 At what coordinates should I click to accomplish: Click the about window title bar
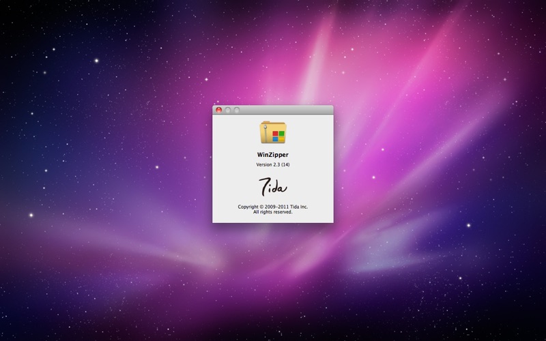click(x=272, y=110)
